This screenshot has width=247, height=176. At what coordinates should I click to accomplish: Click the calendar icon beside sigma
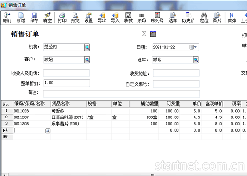[153, 34]
